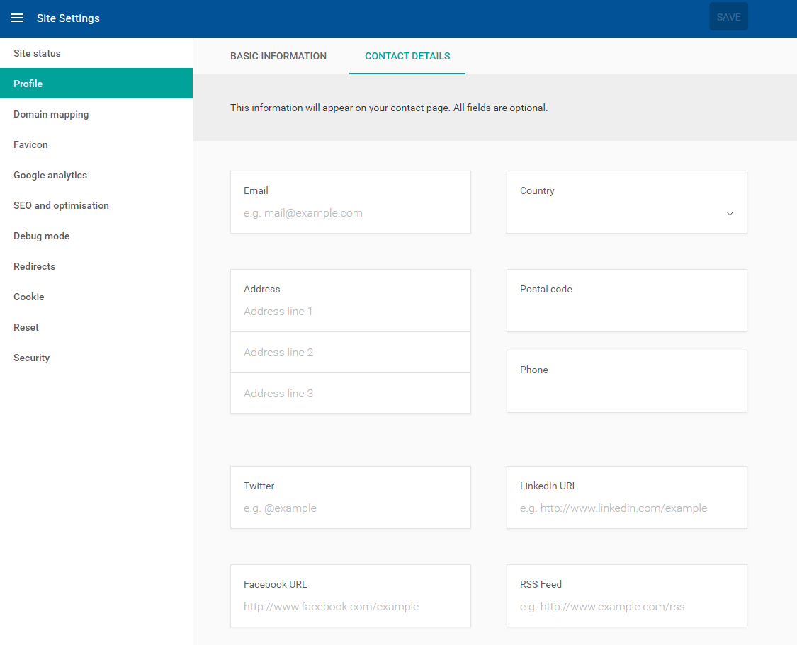This screenshot has width=797, height=645.
Task: Expand the Country dropdown
Action: pyautogui.click(x=729, y=213)
